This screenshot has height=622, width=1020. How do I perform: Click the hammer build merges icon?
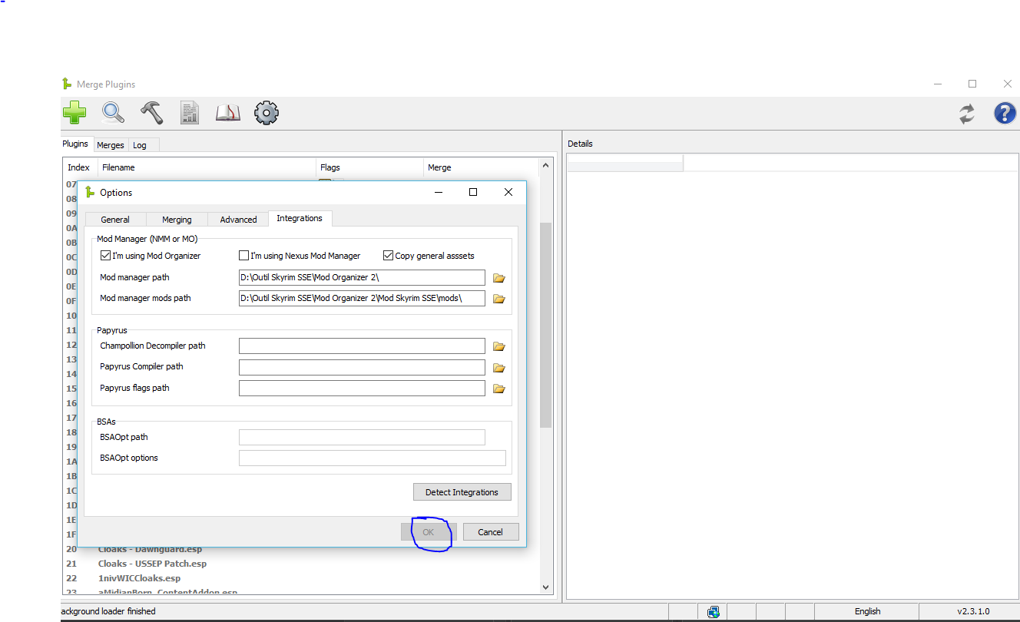coord(151,113)
